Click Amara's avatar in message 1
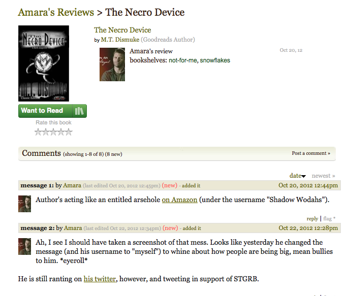Image resolution: width=348 pixels, height=296 pixels. pyautogui.click(x=24, y=204)
